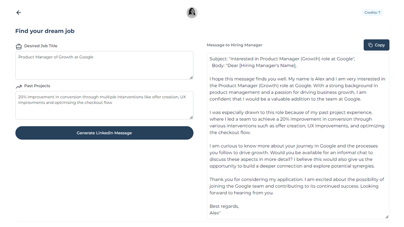Click the 'Find your dream job' heading
The width and height of the screenshot is (404, 227).
click(x=45, y=31)
